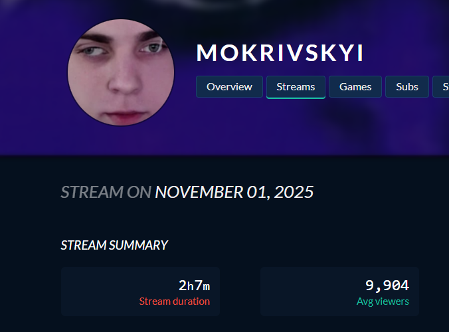The height and width of the screenshot is (332, 449).
Task: Go to the Subs tab
Action: (407, 87)
